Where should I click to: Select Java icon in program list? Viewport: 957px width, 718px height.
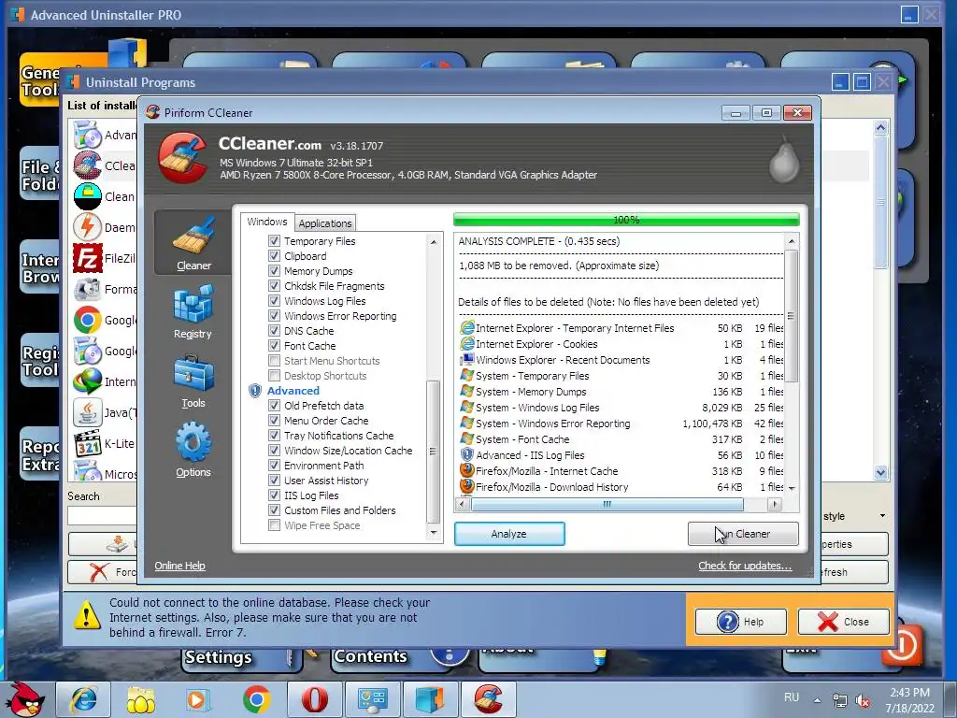tap(87, 412)
